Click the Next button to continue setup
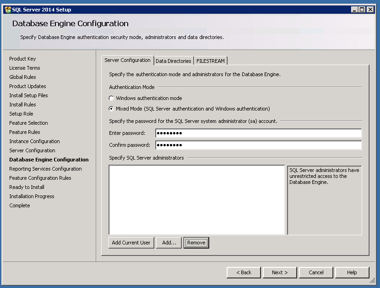 tap(280, 272)
